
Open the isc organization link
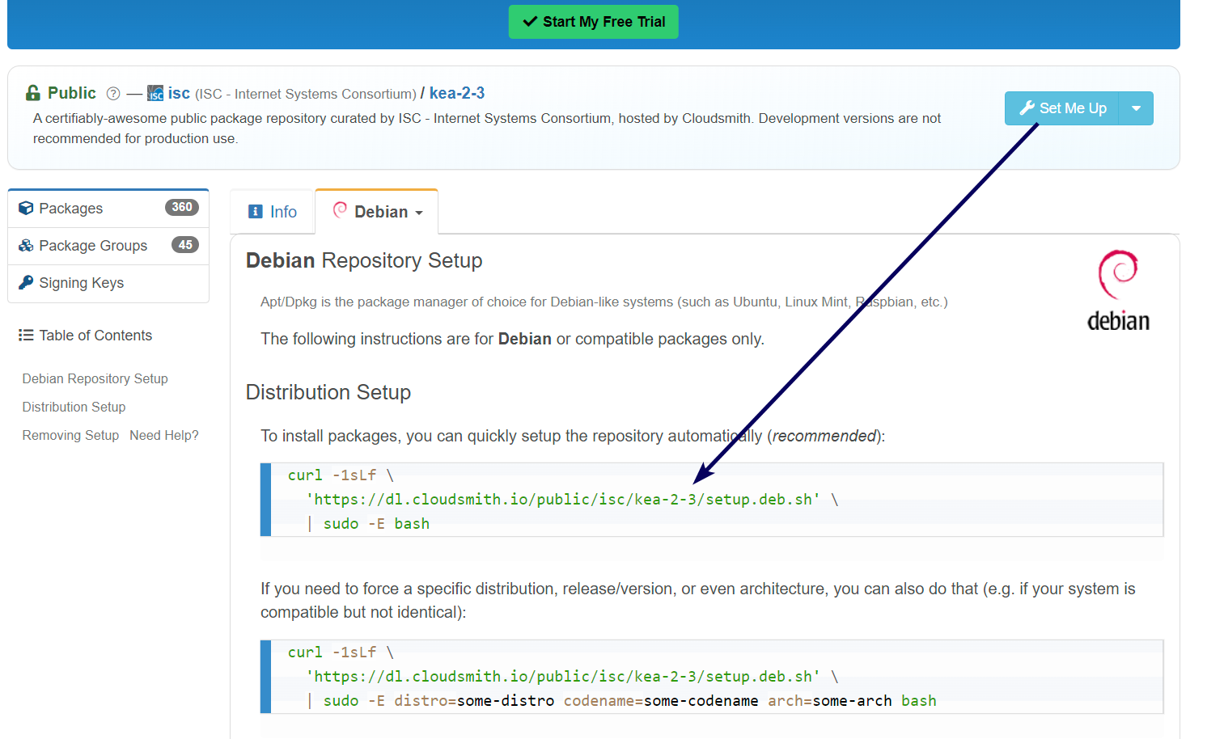pyautogui.click(x=179, y=93)
